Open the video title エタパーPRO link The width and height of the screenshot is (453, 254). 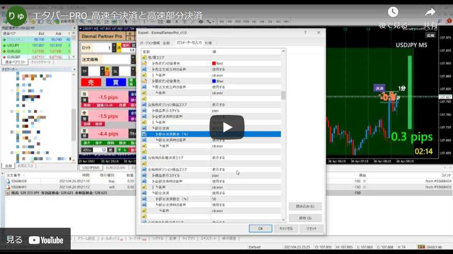pyautogui.click(x=117, y=15)
